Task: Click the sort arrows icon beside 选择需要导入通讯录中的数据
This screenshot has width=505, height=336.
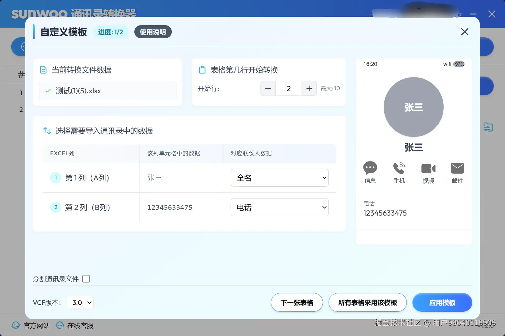Action: pyautogui.click(x=47, y=131)
